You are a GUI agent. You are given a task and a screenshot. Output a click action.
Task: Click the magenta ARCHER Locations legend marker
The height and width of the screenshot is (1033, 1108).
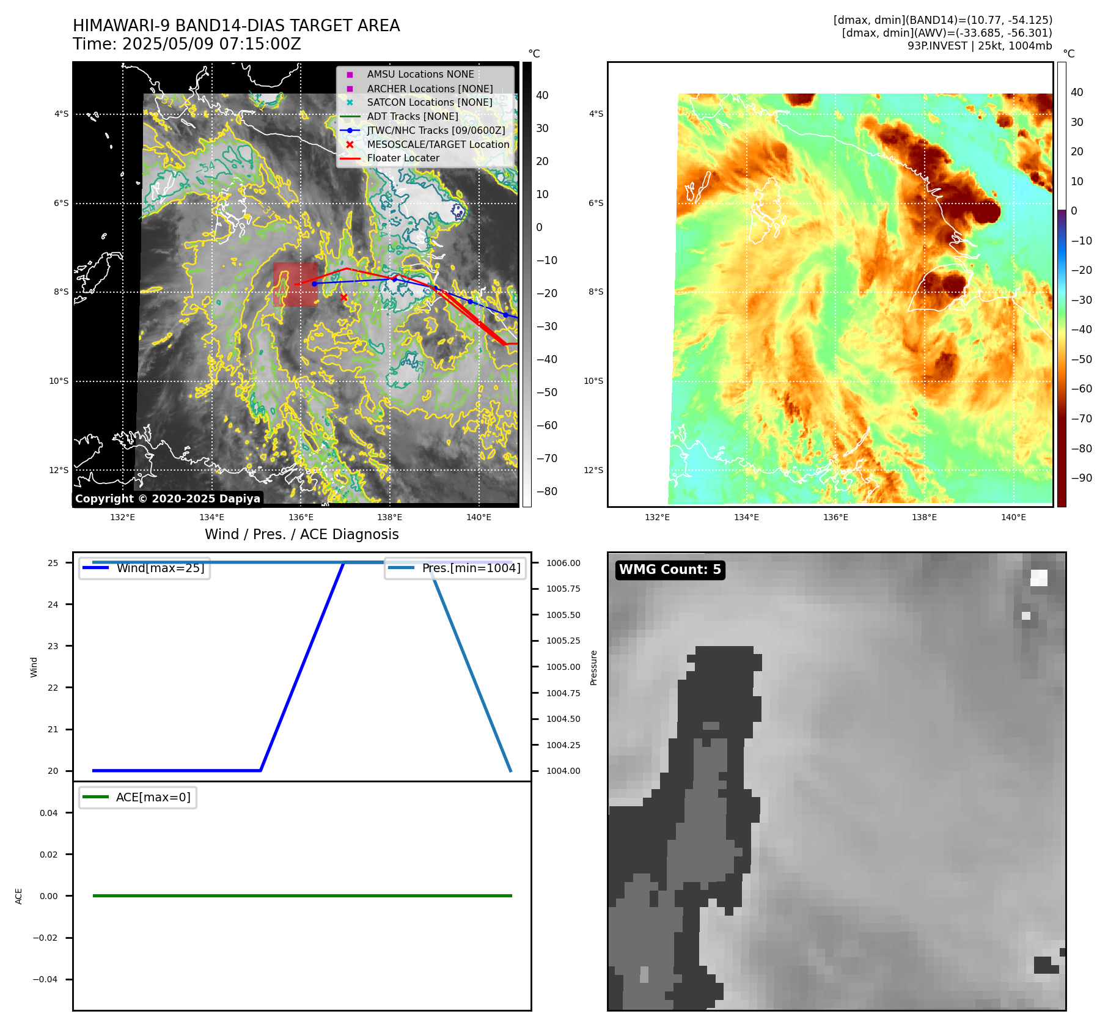pyautogui.click(x=350, y=89)
